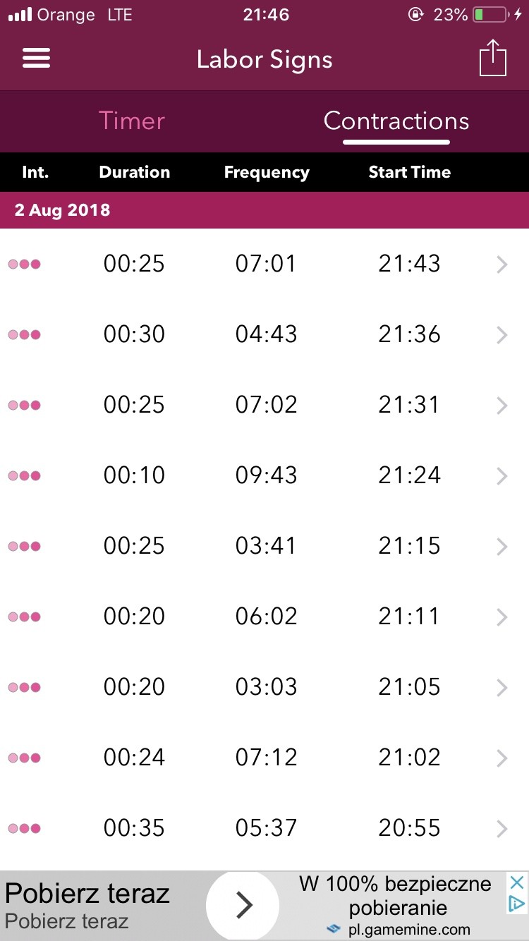Viewport: 529px width, 941px height.
Task: Open the hamburger menu
Action: click(x=37, y=58)
